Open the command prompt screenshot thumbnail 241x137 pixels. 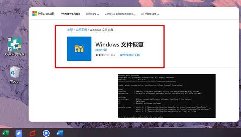tap(167, 96)
